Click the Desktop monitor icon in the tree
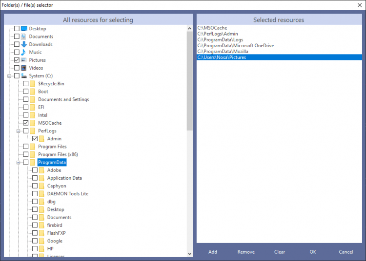The image size is (366, 261). (24, 29)
